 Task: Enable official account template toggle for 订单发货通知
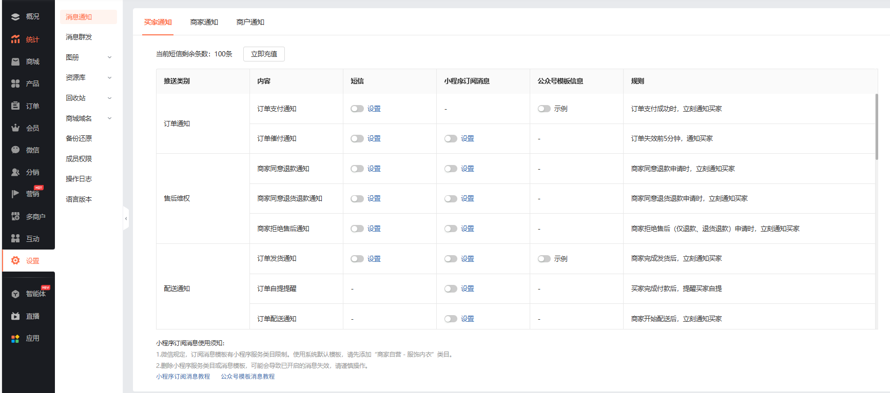(x=544, y=259)
